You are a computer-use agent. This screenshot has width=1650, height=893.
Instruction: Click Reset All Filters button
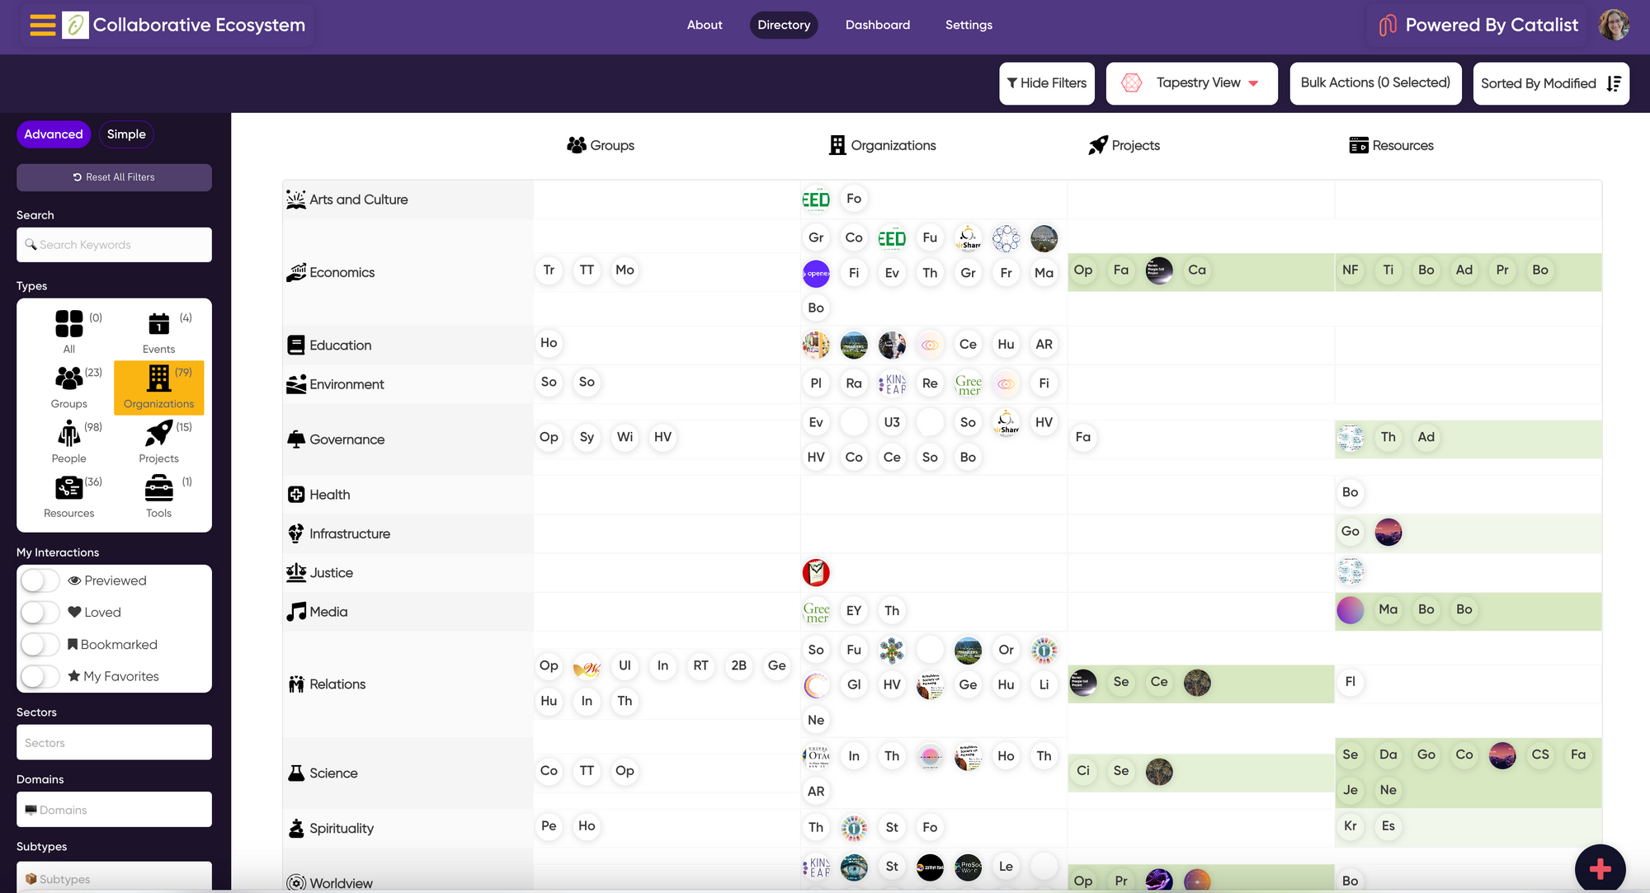[x=115, y=177]
